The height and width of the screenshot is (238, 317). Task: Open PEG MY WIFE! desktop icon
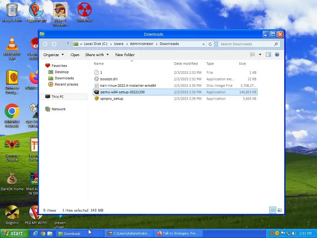36,215
